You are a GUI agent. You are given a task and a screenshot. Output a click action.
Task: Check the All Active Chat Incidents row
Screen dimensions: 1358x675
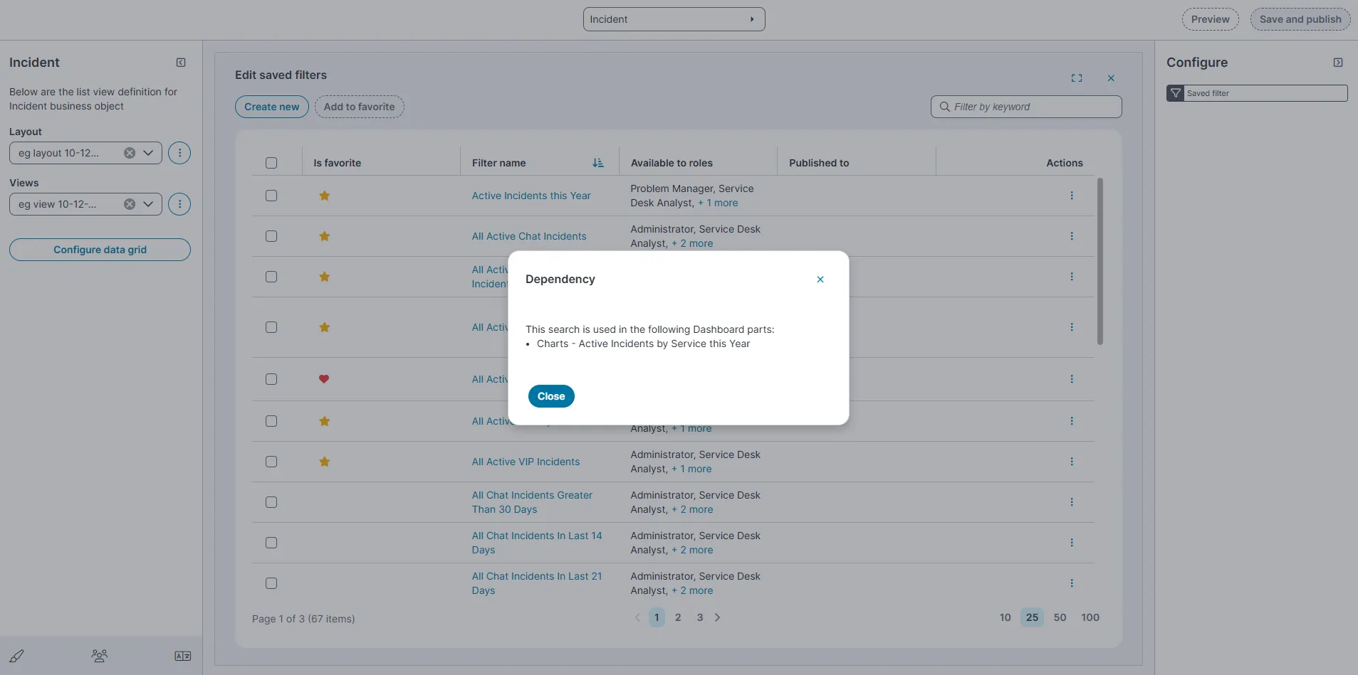pos(271,236)
